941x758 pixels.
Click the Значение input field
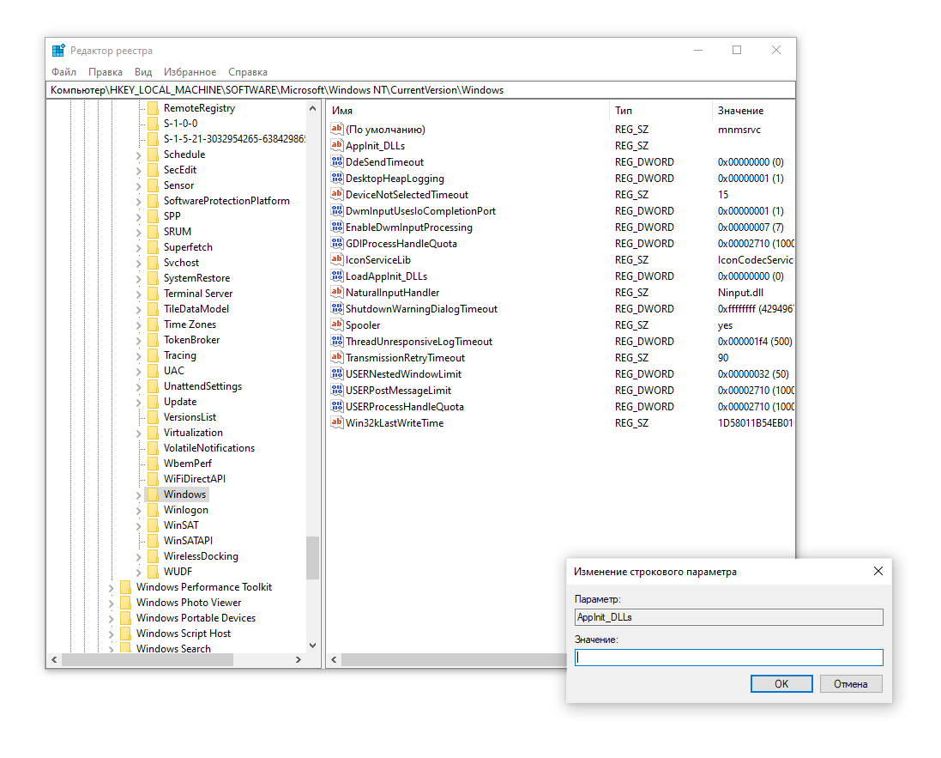(x=728, y=658)
